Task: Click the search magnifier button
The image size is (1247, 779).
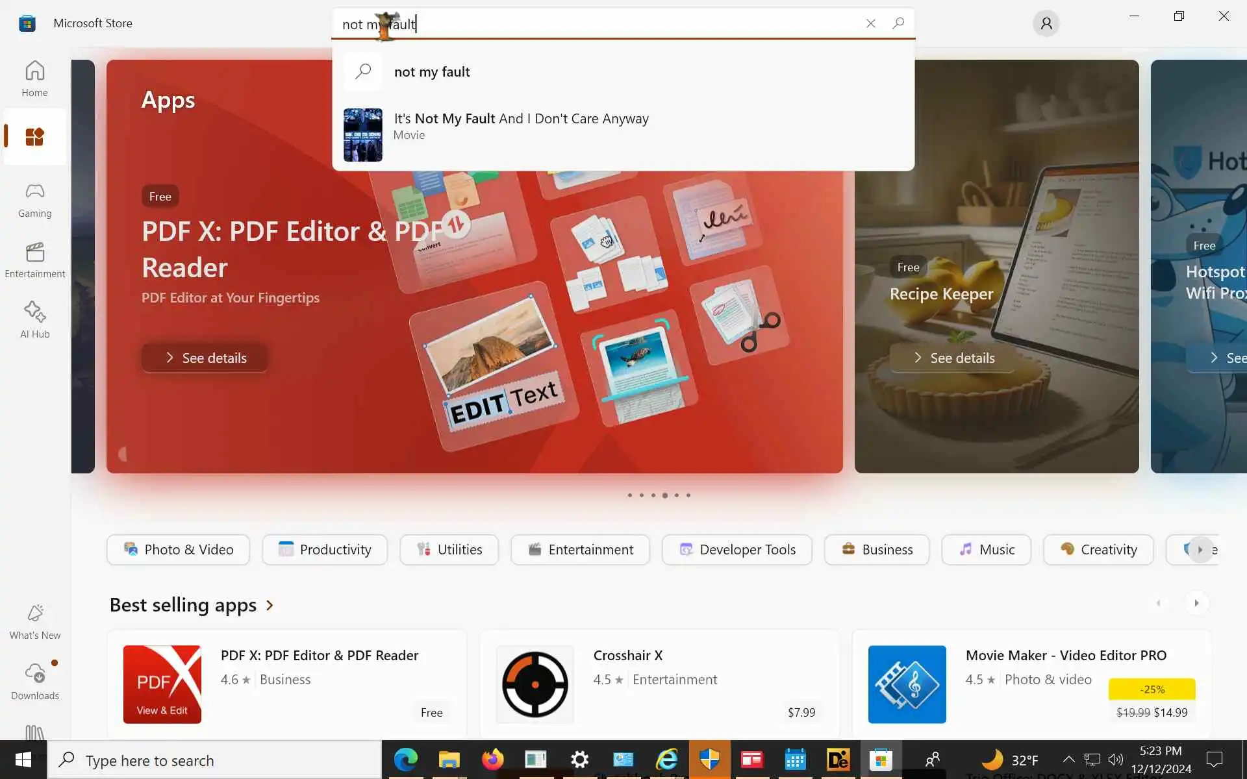Action: point(898,24)
